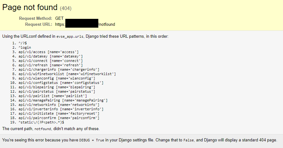Click the ^login URL pattern
283x148 pixels.
24,47
